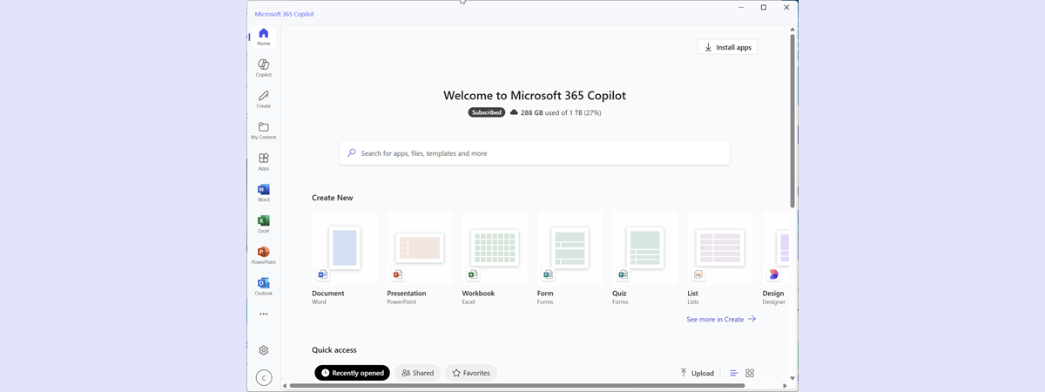Click the horizontal scrollbar thumb
1045x392 pixels.
click(516, 385)
